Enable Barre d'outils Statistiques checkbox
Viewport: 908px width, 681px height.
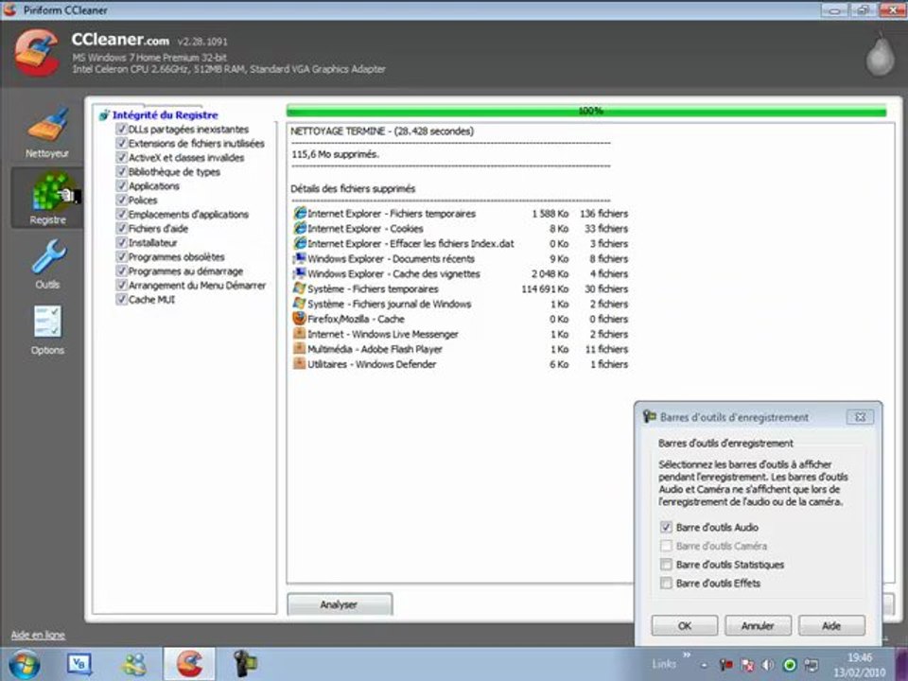click(666, 564)
